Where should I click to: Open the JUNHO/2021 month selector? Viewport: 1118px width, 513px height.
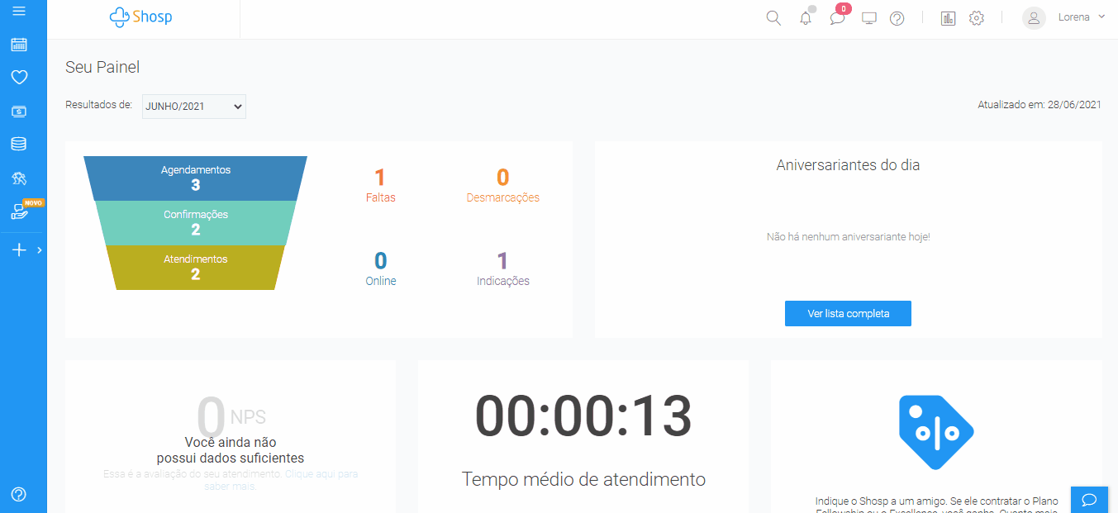[x=193, y=106]
